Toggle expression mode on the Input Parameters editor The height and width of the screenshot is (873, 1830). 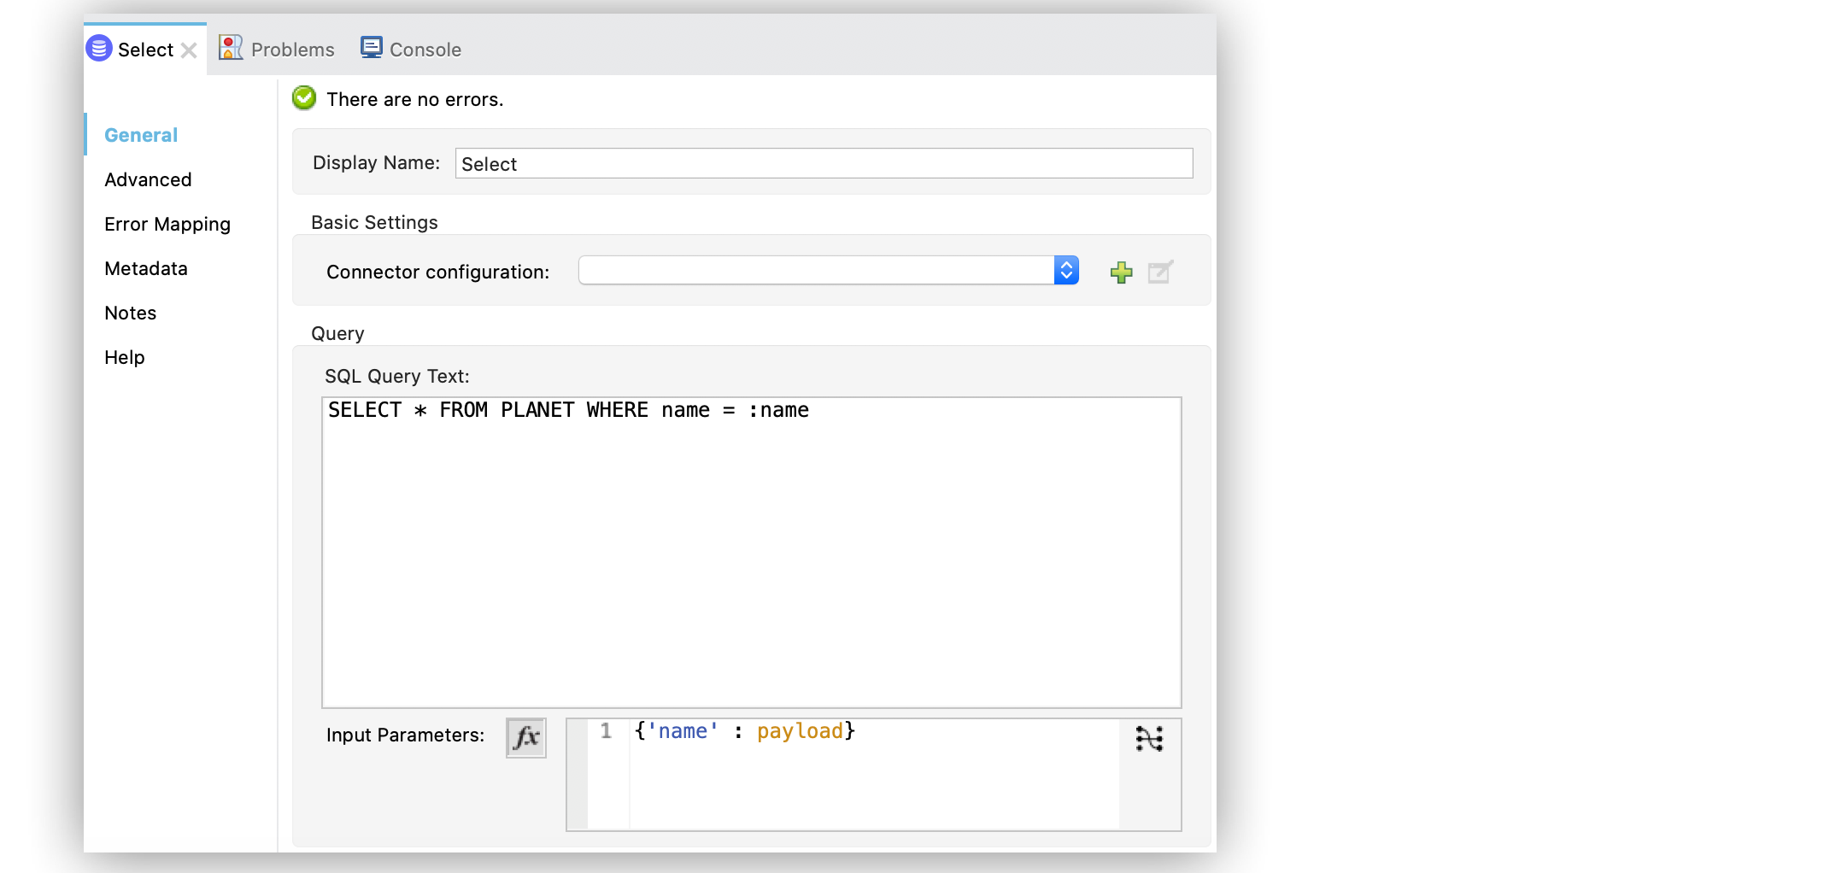tap(525, 737)
